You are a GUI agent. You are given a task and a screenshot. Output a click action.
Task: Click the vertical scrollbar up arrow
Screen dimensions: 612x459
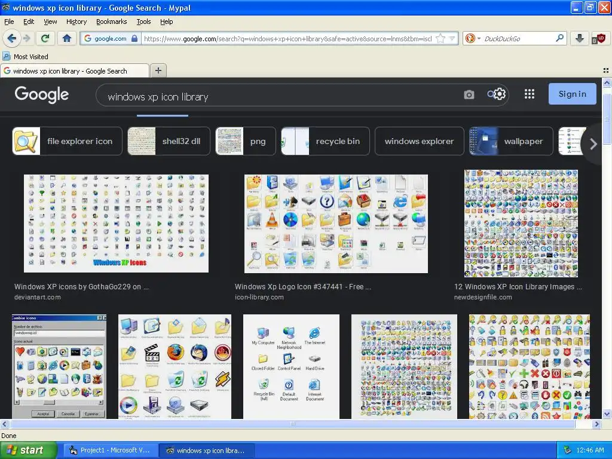tap(607, 82)
